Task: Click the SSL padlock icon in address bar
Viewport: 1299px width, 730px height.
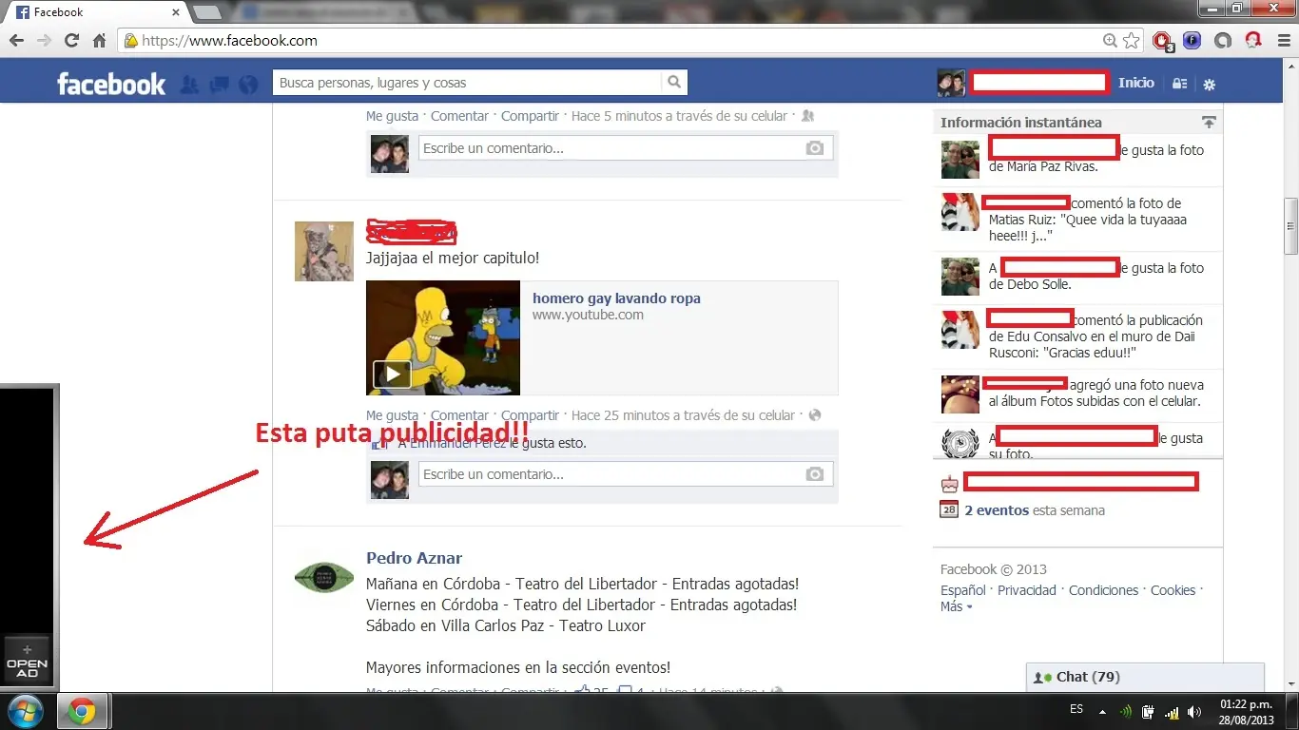Action: [x=131, y=41]
